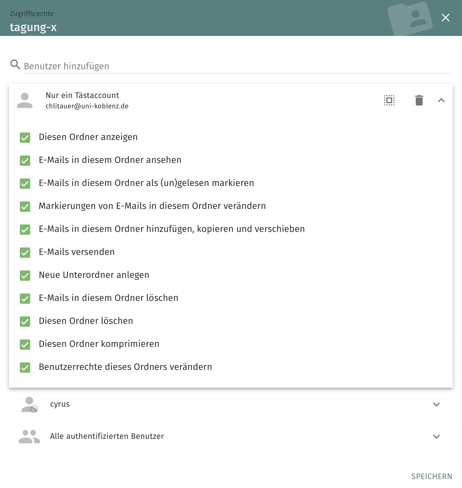The image size is (462, 488).
Task: Click the SPEICHERN button
Action: tap(432, 477)
